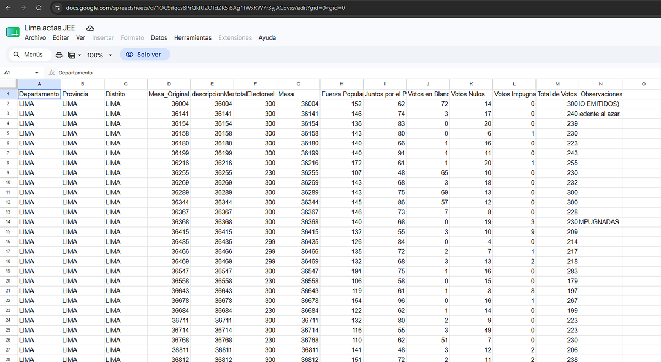Open the 100% zoom dropdown
661x362 pixels.
coord(100,55)
